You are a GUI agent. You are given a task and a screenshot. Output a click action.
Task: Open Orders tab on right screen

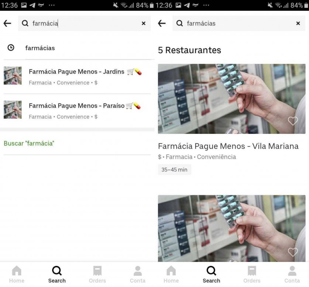[252, 274]
